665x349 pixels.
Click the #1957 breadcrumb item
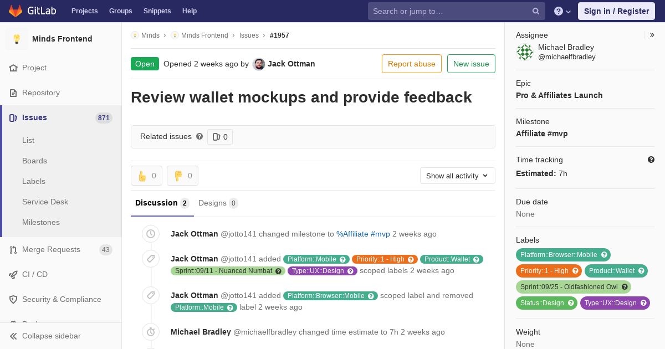(x=279, y=35)
